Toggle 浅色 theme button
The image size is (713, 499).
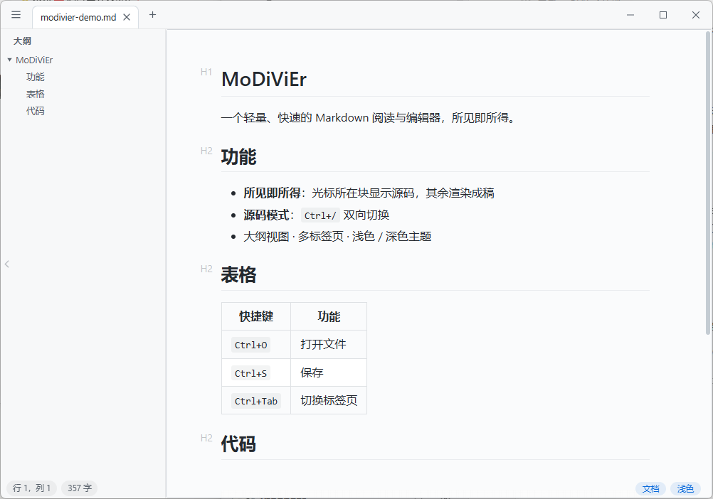685,488
